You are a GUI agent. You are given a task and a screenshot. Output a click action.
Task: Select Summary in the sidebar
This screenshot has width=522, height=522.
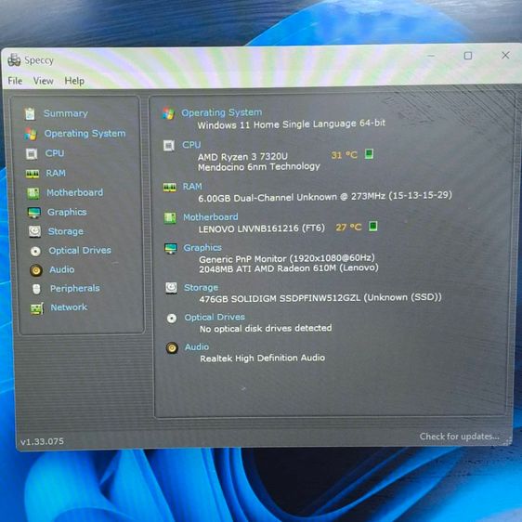pos(66,113)
